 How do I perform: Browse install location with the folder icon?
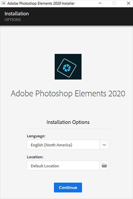(104, 166)
